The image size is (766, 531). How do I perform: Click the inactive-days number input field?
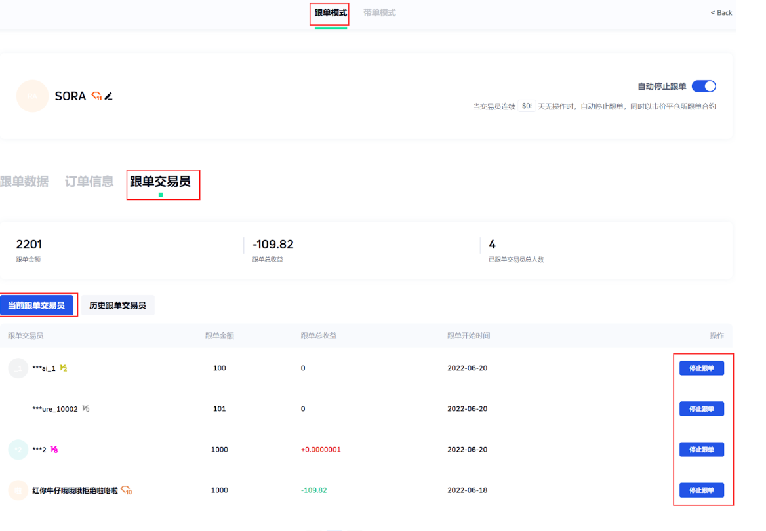click(526, 106)
